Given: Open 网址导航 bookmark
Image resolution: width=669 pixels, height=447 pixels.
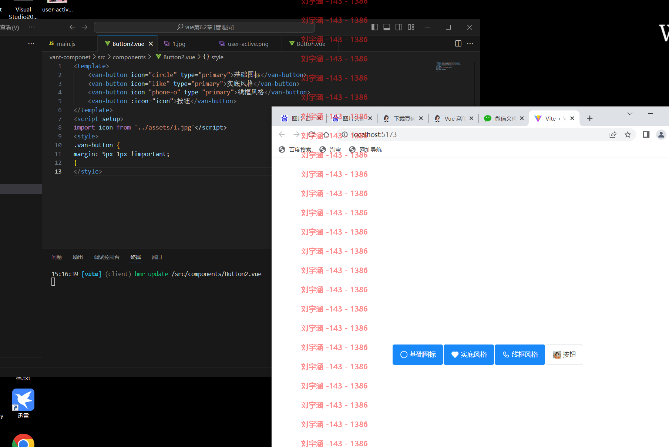Looking at the screenshot, I should [366, 149].
